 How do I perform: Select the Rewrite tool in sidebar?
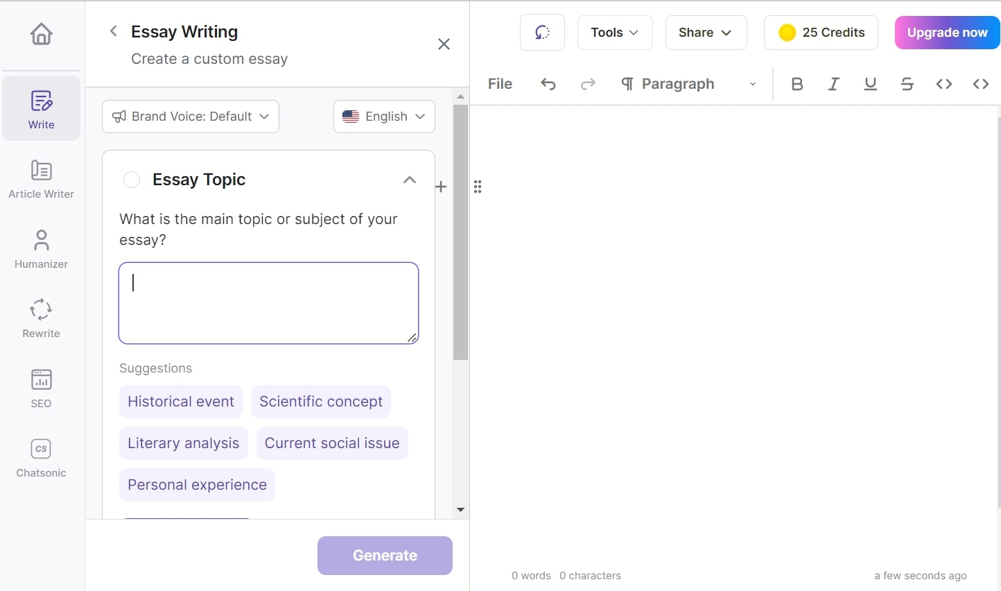click(41, 318)
